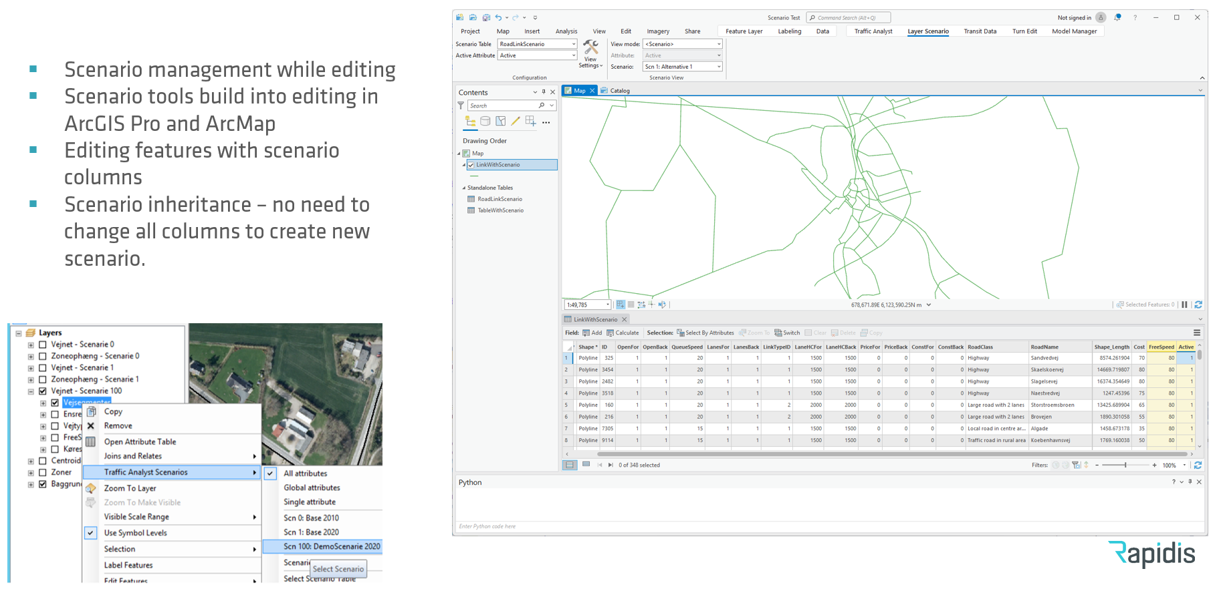Click the Calculate field button

coord(623,333)
